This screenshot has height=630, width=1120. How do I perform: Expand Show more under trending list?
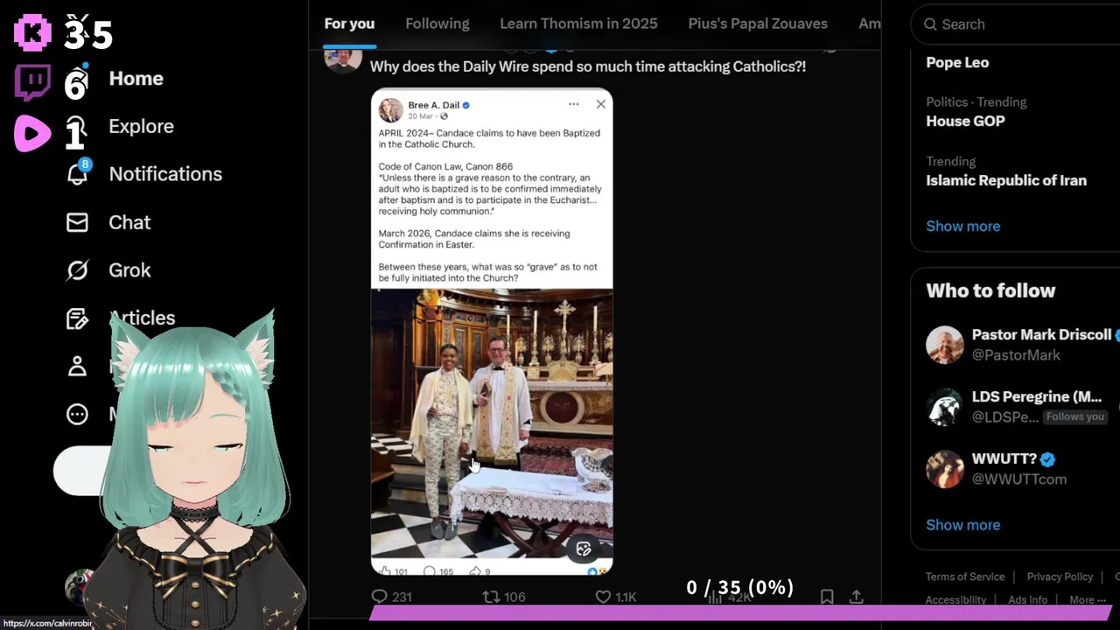point(962,226)
